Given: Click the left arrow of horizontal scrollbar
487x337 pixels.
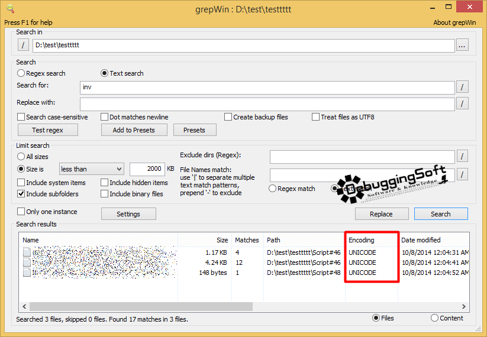Looking at the screenshot, I should click(24, 307).
